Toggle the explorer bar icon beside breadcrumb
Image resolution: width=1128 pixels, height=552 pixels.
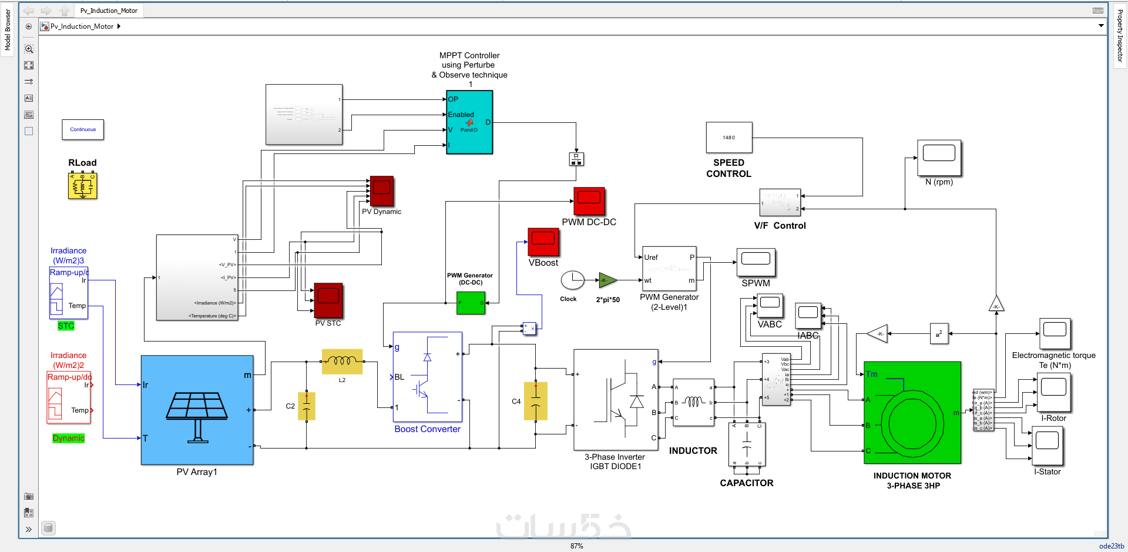pyautogui.click(x=29, y=26)
